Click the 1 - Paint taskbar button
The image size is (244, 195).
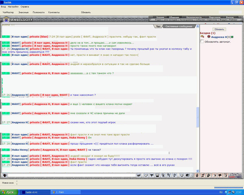click(66, 192)
